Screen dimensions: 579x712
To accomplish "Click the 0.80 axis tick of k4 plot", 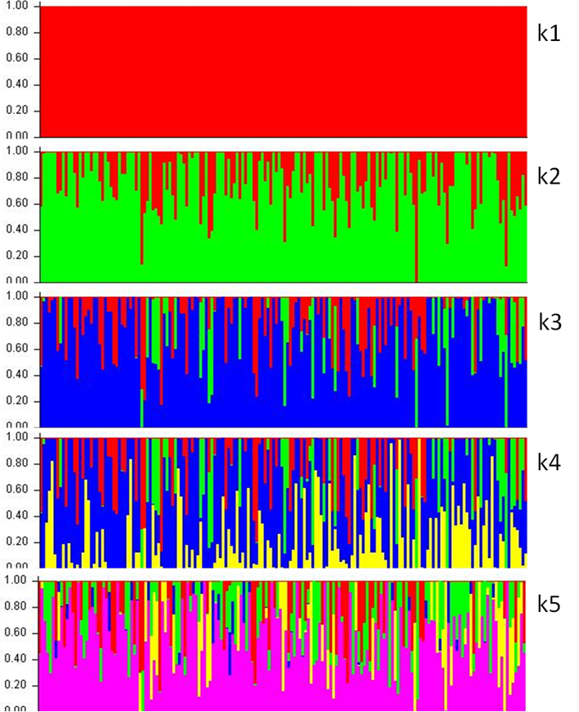I will coord(16,463).
